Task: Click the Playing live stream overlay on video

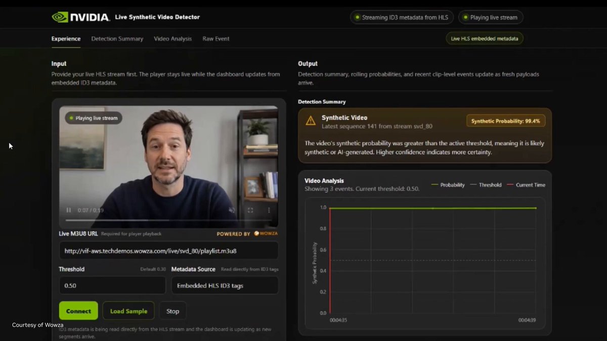Action: 93,118
